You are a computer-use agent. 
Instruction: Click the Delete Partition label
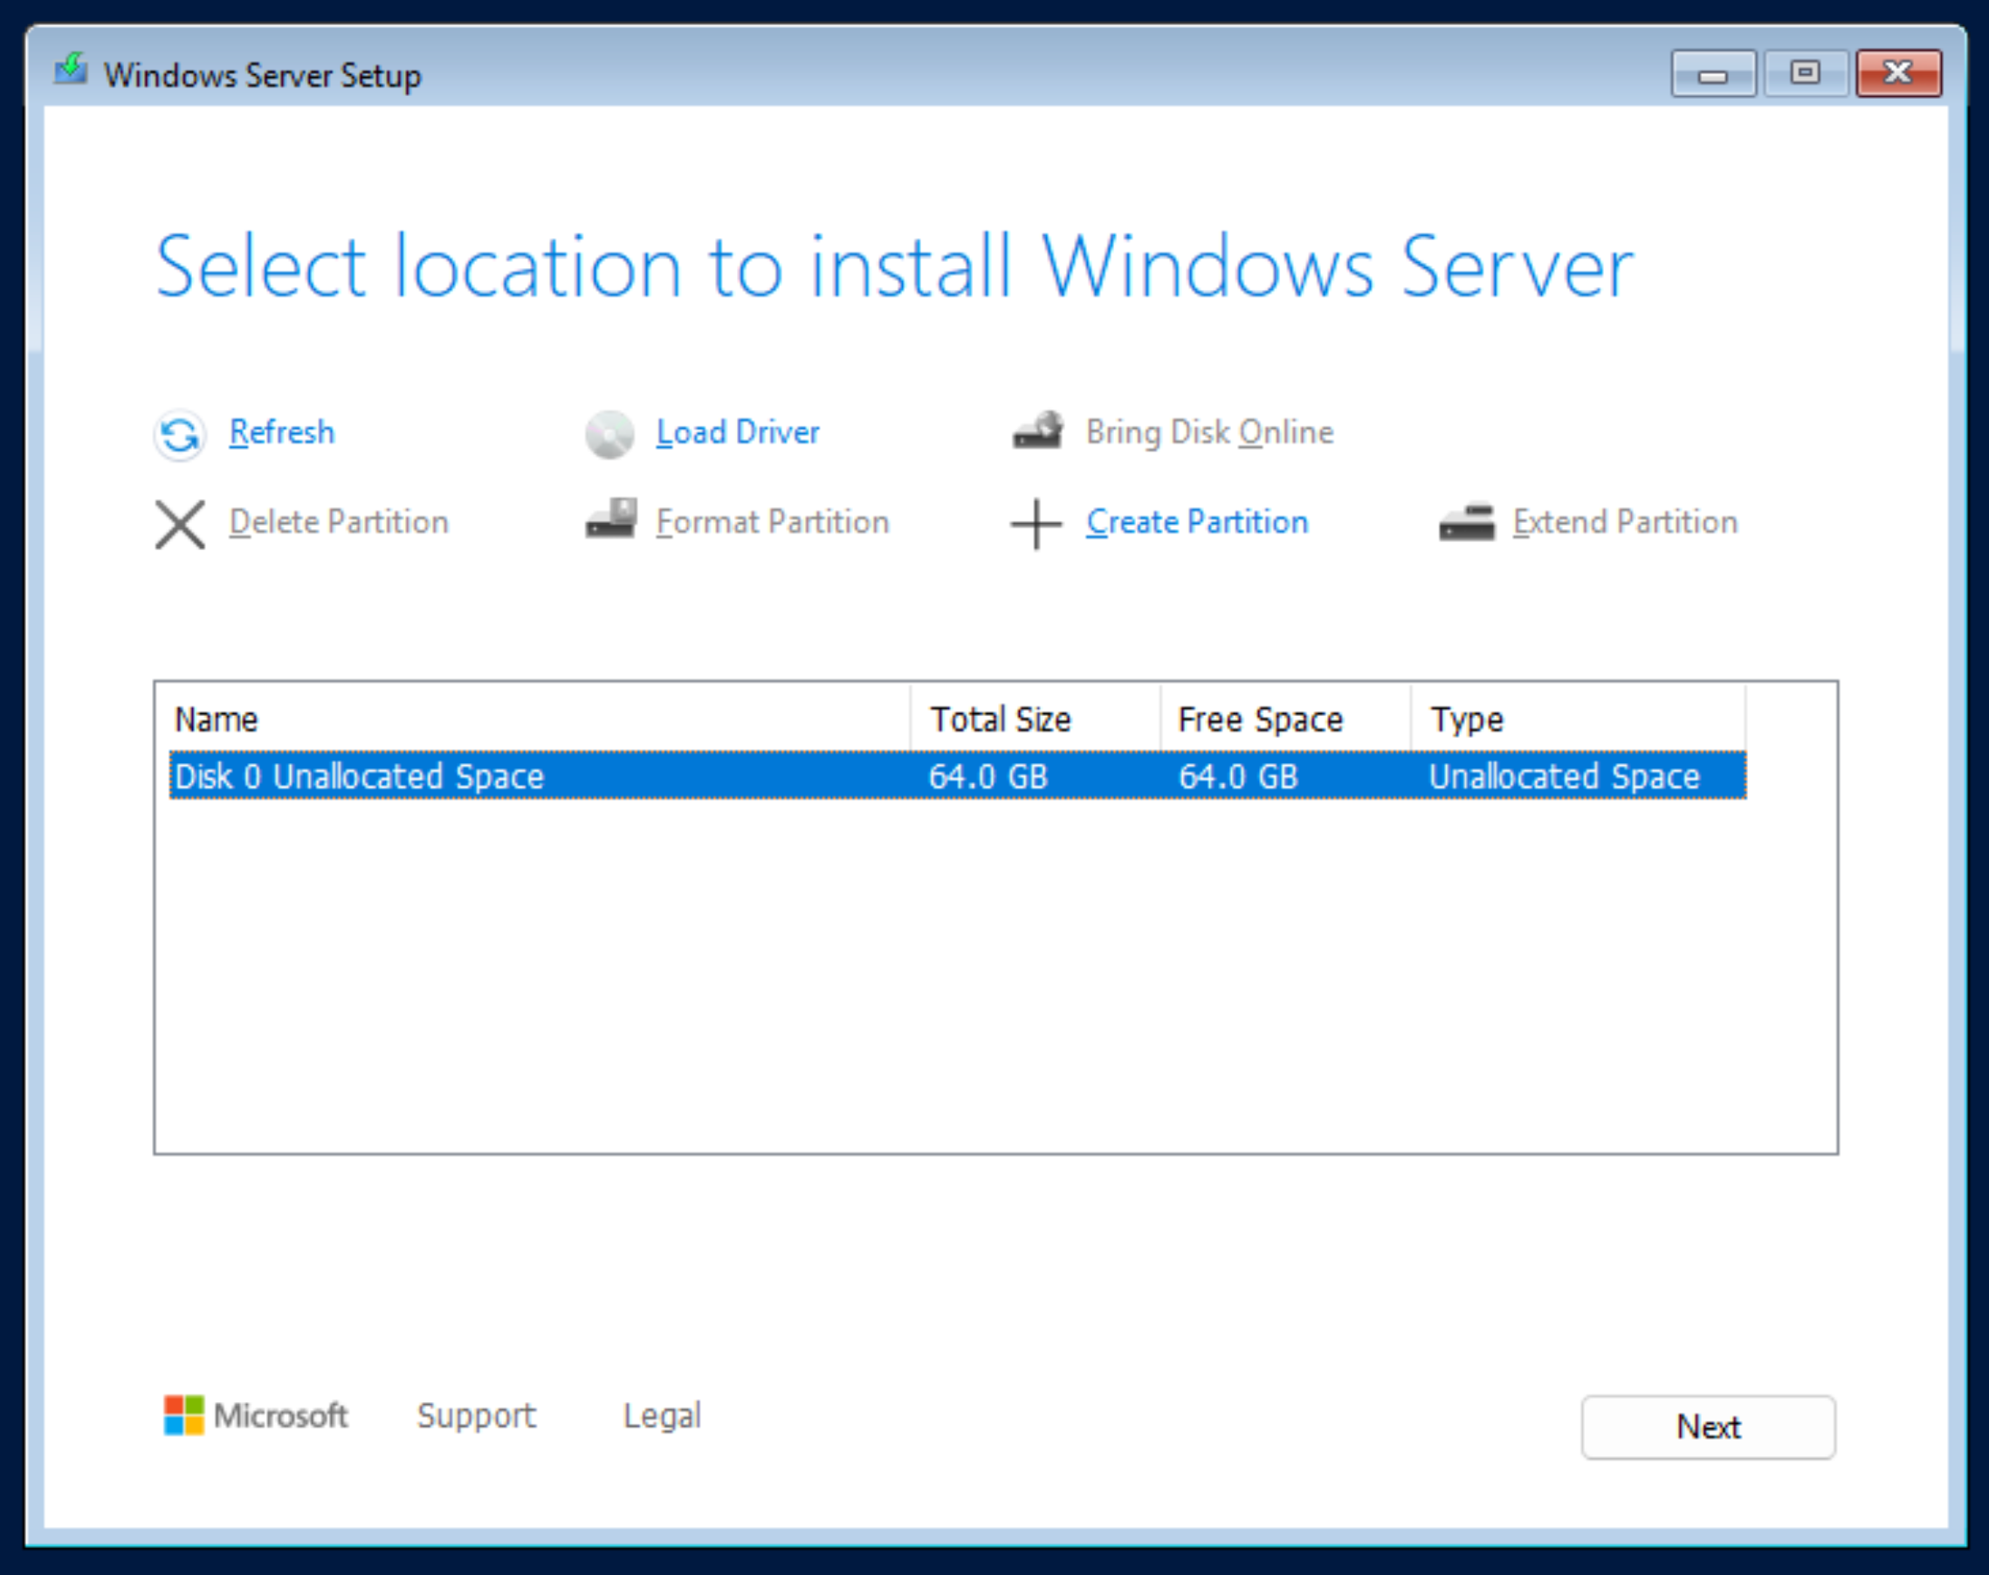pyautogui.click(x=340, y=522)
